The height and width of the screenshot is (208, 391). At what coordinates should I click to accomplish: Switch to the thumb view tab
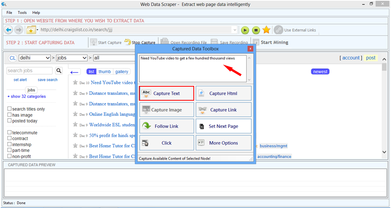[105, 72]
